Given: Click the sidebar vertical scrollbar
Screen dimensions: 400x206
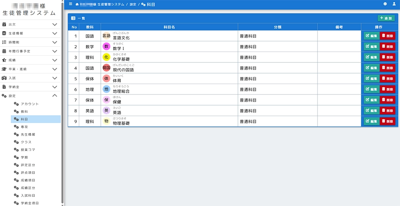Looking at the screenshot, I should point(62,100).
